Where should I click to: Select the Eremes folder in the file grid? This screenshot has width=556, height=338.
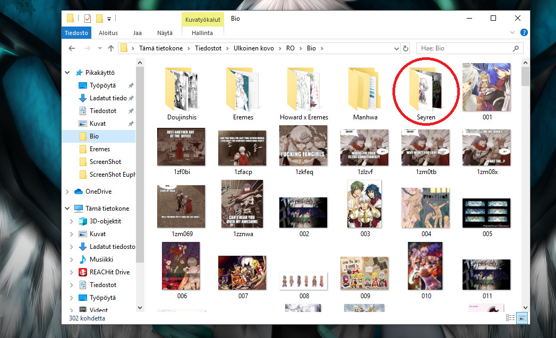(x=243, y=93)
